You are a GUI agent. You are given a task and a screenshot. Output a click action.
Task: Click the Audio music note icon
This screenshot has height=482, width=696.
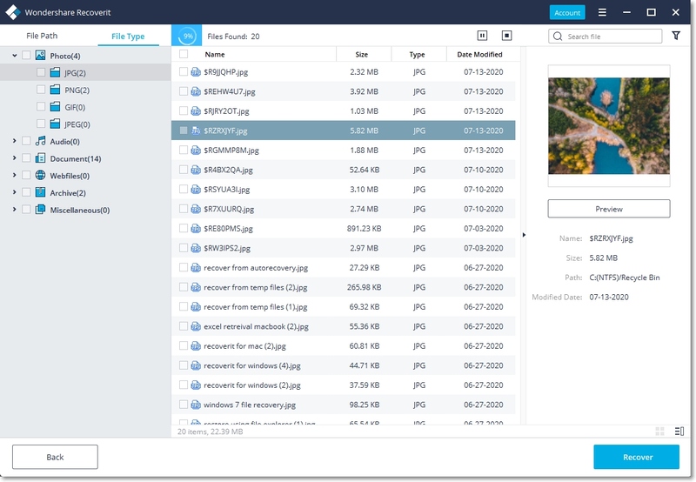40,141
